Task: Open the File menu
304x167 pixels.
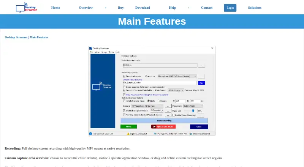Action: [x=91, y=52]
